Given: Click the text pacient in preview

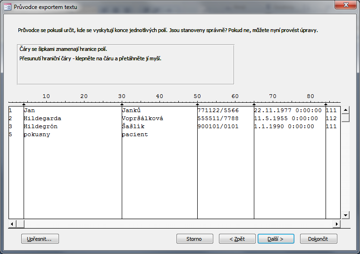Looking at the screenshot, I should point(135,135).
